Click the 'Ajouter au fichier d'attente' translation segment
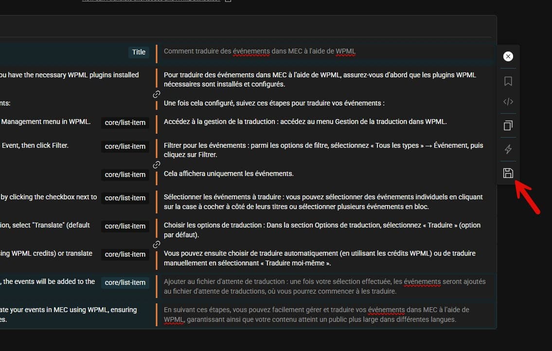 click(x=324, y=286)
